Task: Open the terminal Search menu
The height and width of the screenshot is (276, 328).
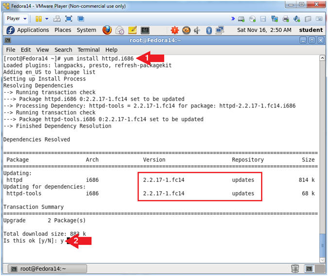Action: click(x=63, y=50)
